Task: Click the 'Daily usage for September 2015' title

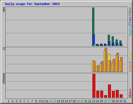Action: tap(32, 4)
